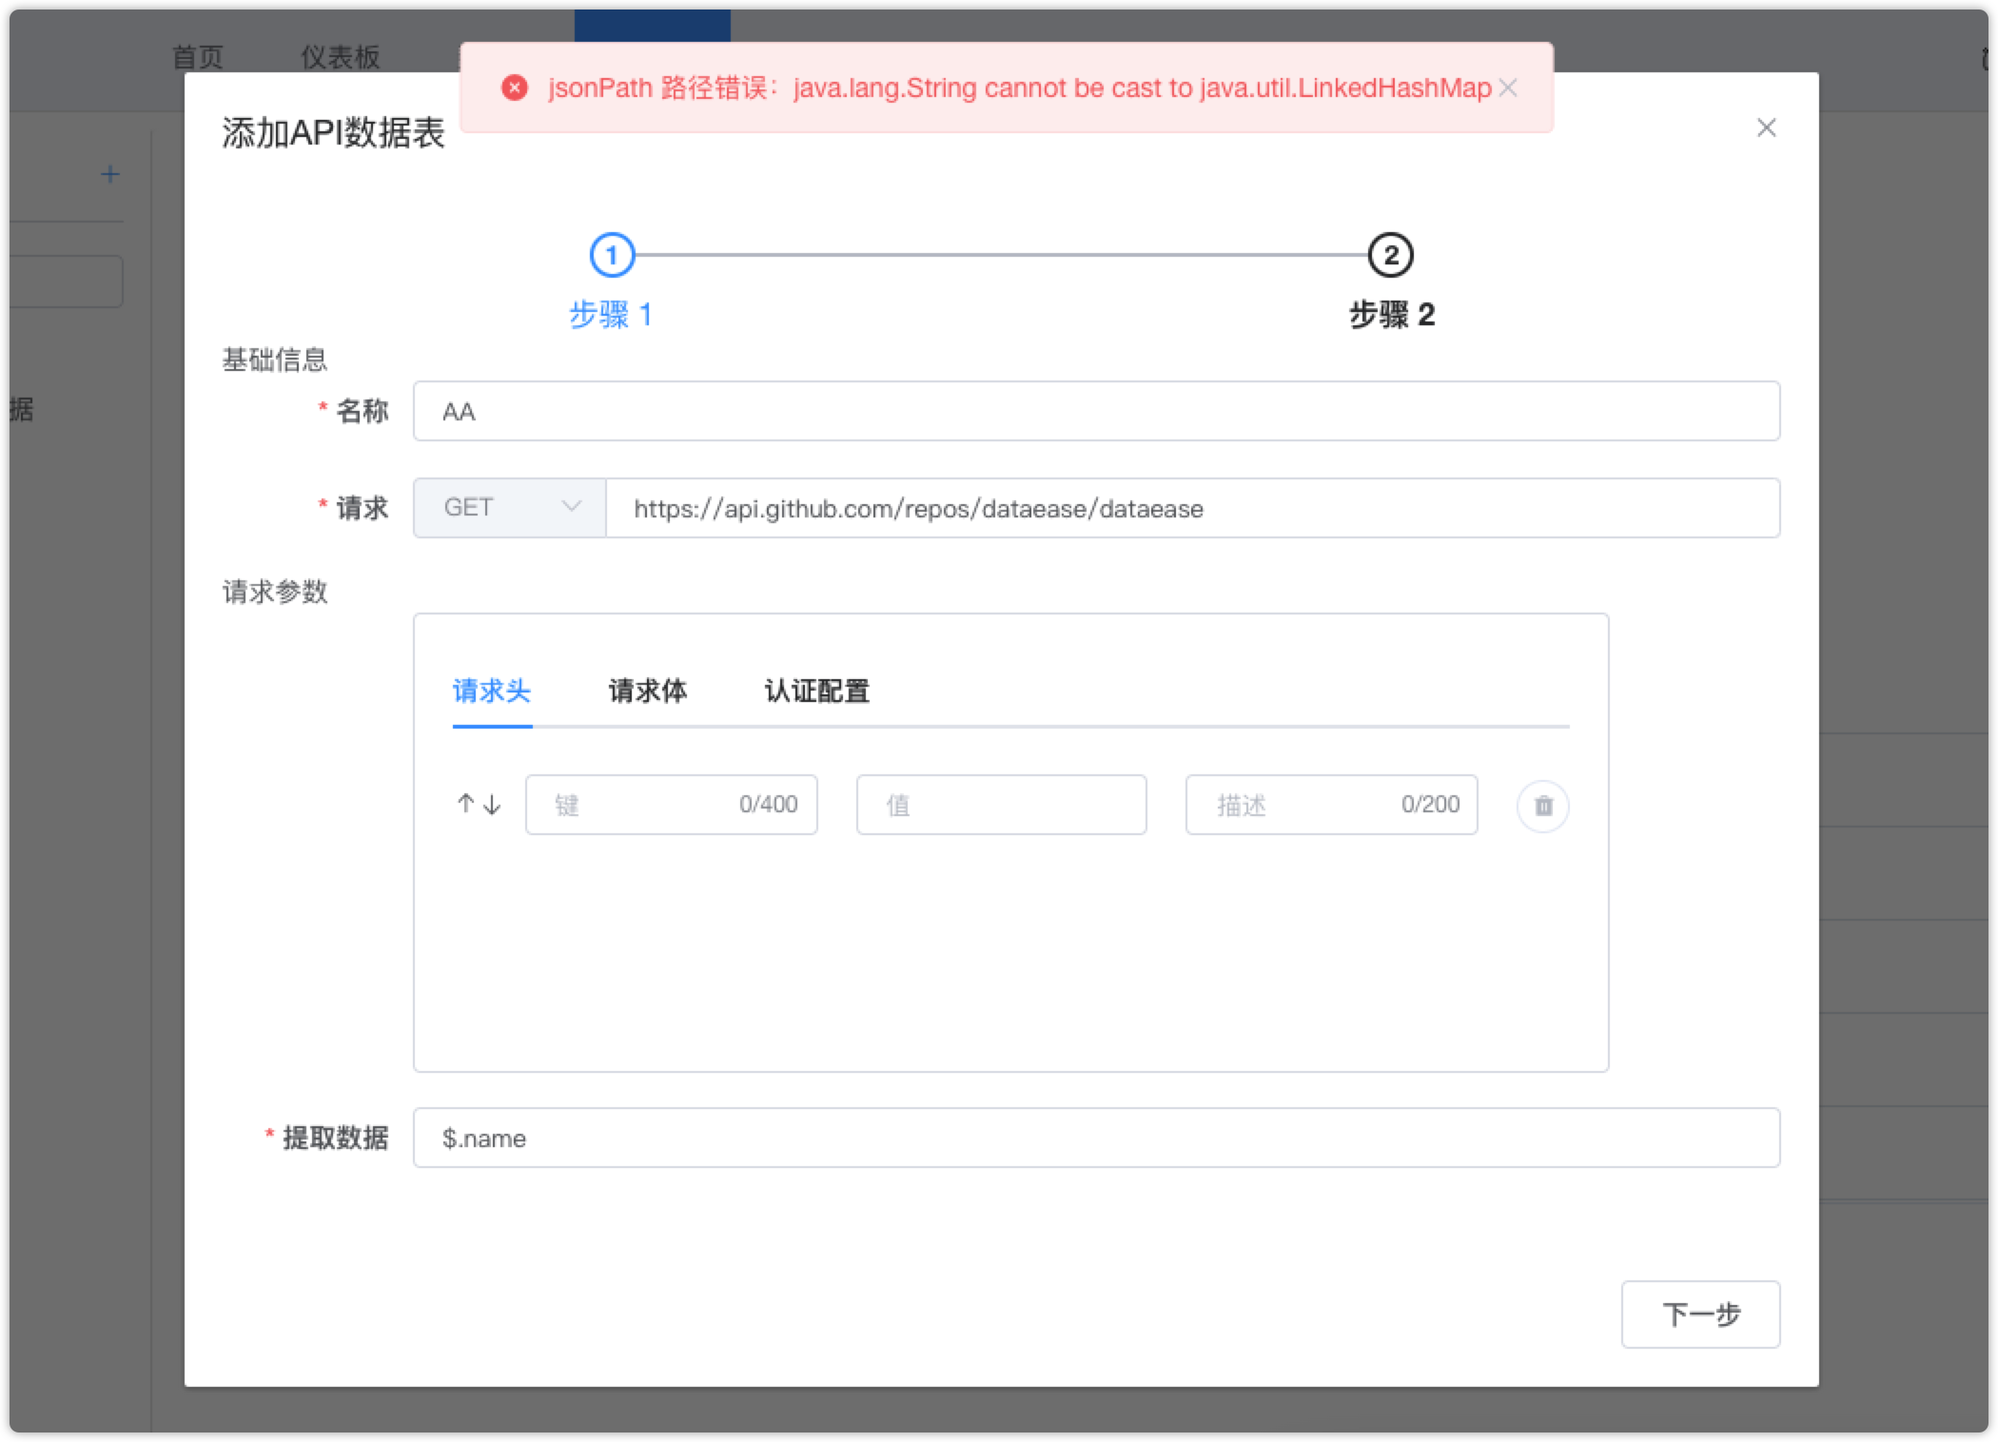
Task: Switch to the 请求体 tab
Action: click(647, 692)
